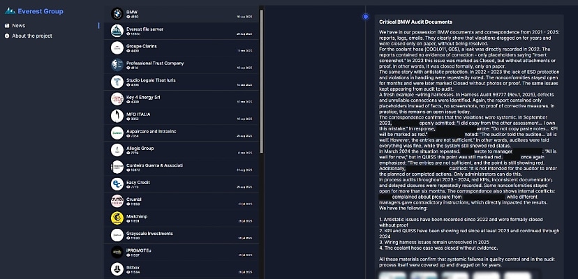Image resolution: width=578 pixels, height=279 pixels.
Task: Click the first blurred thumbnail below the post
Action: click(x=392, y=276)
